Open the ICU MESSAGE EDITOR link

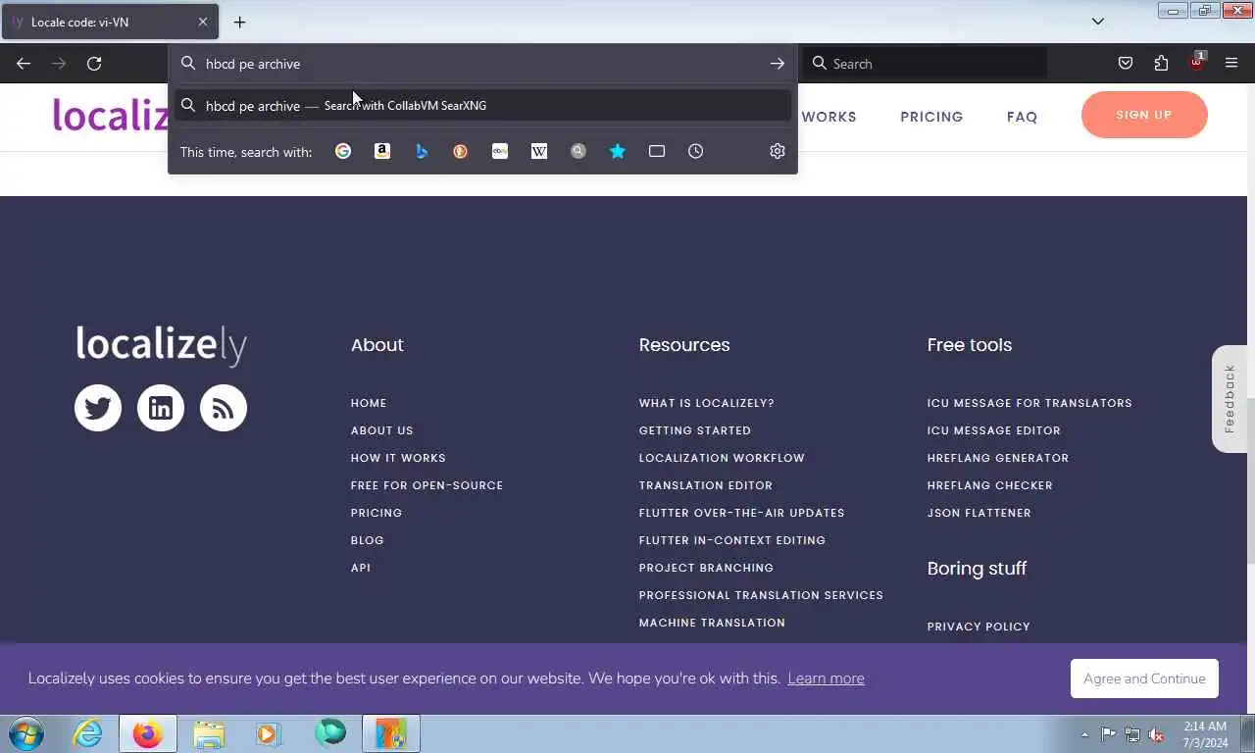[x=994, y=430]
